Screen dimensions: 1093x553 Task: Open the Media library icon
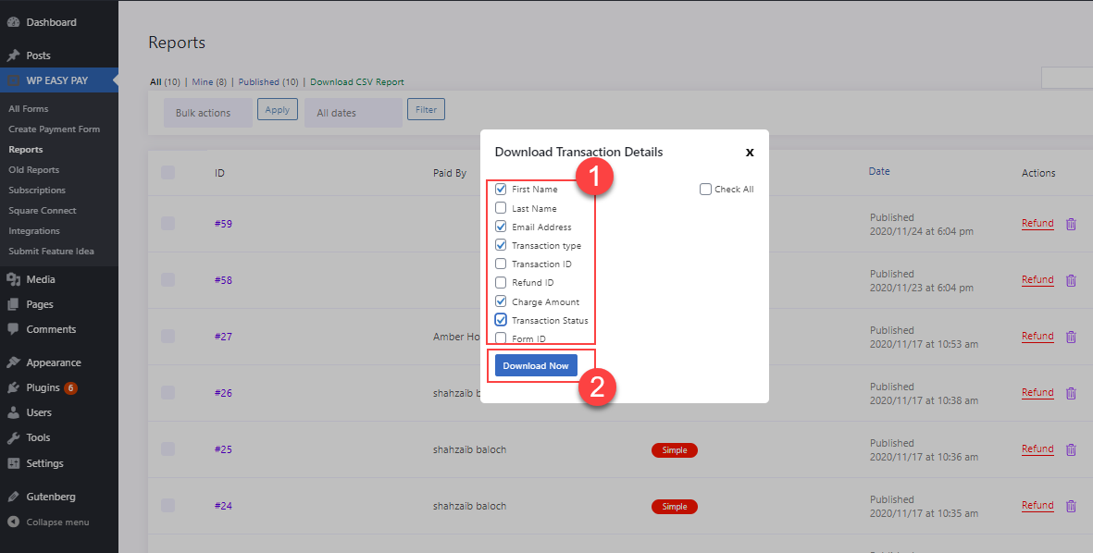pyautogui.click(x=13, y=278)
